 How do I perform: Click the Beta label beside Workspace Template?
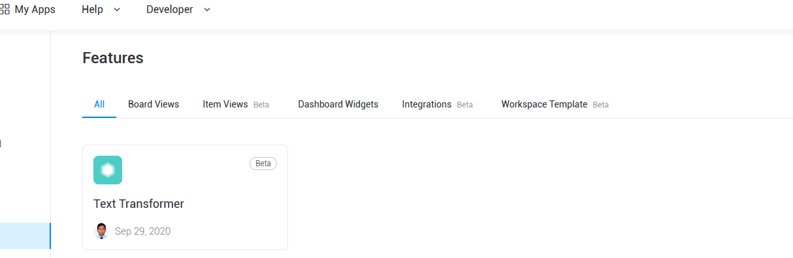click(x=601, y=105)
